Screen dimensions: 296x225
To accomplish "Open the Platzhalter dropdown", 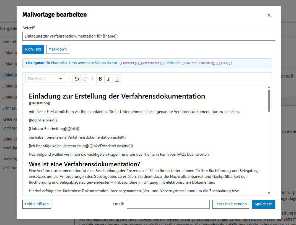I will [x=45, y=79].
